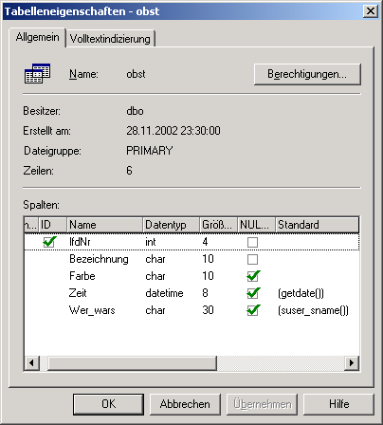The width and height of the screenshot is (383, 425).
Task: Toggle NULL checkbox for Bezeichnung row
Action: click(252, 259)
